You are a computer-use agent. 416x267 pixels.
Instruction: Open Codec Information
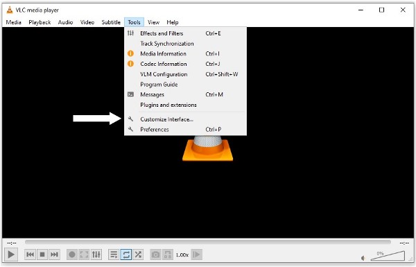(185, 64)
